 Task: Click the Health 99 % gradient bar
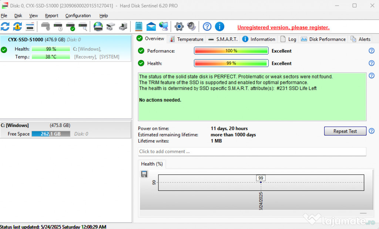(x=231, y=63)
